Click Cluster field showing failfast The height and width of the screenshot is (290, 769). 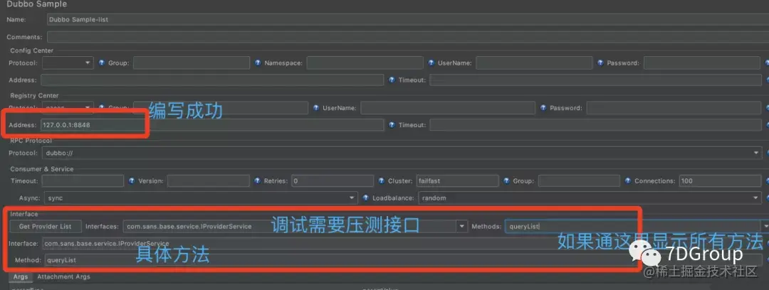458,181
